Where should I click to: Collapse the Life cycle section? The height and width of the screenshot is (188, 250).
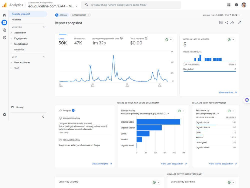[44, 27]
